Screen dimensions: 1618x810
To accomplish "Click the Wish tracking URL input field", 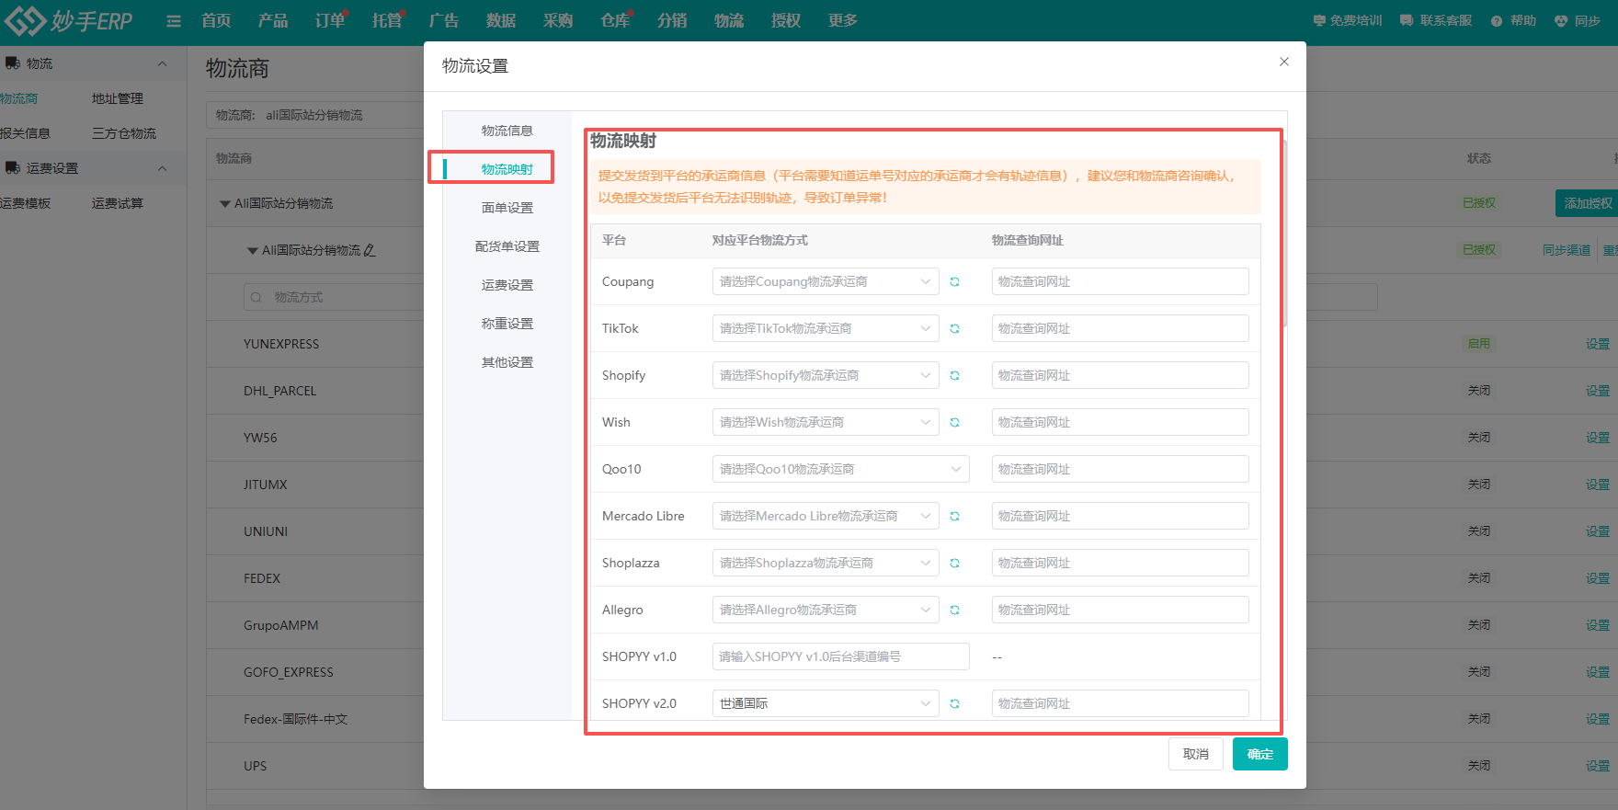I will [1119, 422].
